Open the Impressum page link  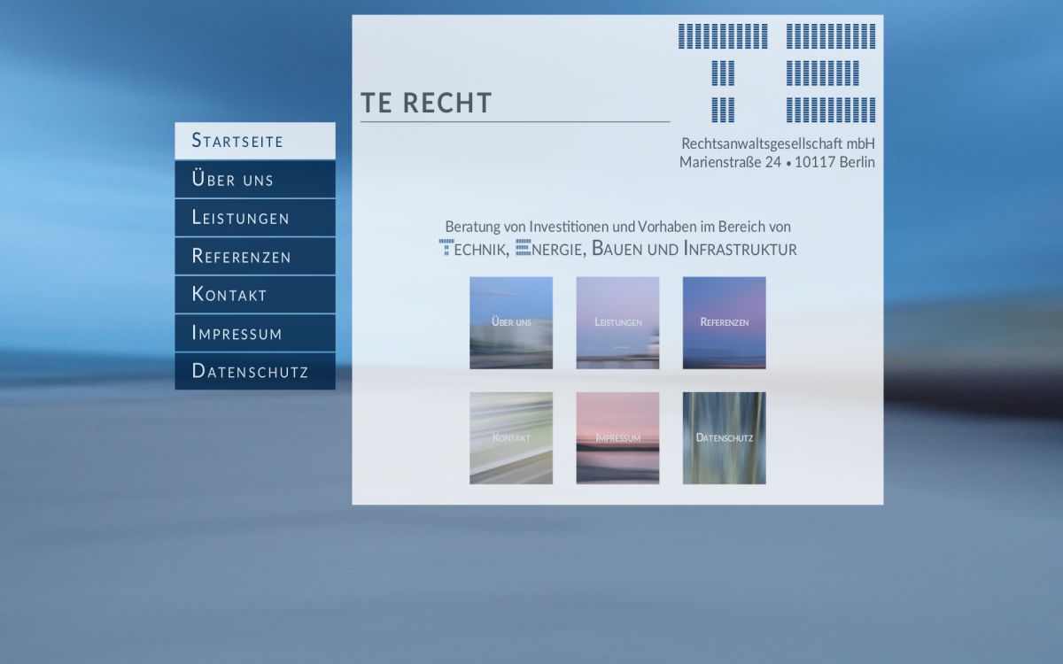[x=255, y=333]
